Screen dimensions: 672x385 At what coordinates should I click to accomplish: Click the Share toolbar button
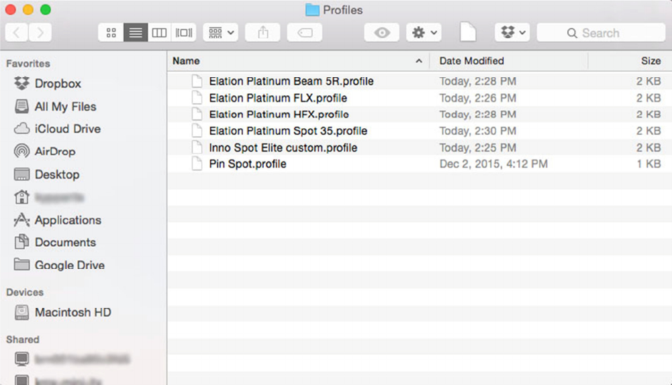tap(262, 33)
